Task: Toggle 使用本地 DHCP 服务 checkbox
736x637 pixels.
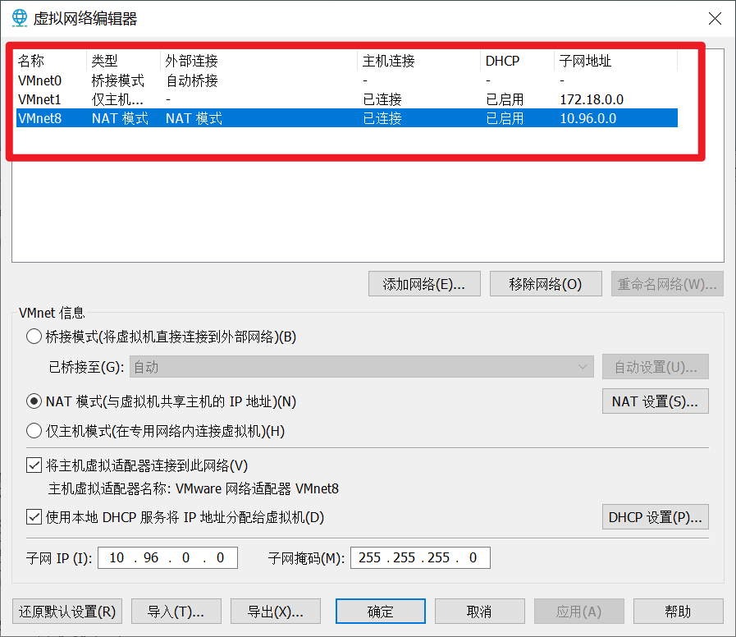Action: 34,517
